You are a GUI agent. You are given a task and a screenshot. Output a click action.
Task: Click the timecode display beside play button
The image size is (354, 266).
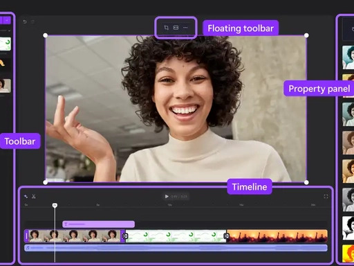[179, 197]
